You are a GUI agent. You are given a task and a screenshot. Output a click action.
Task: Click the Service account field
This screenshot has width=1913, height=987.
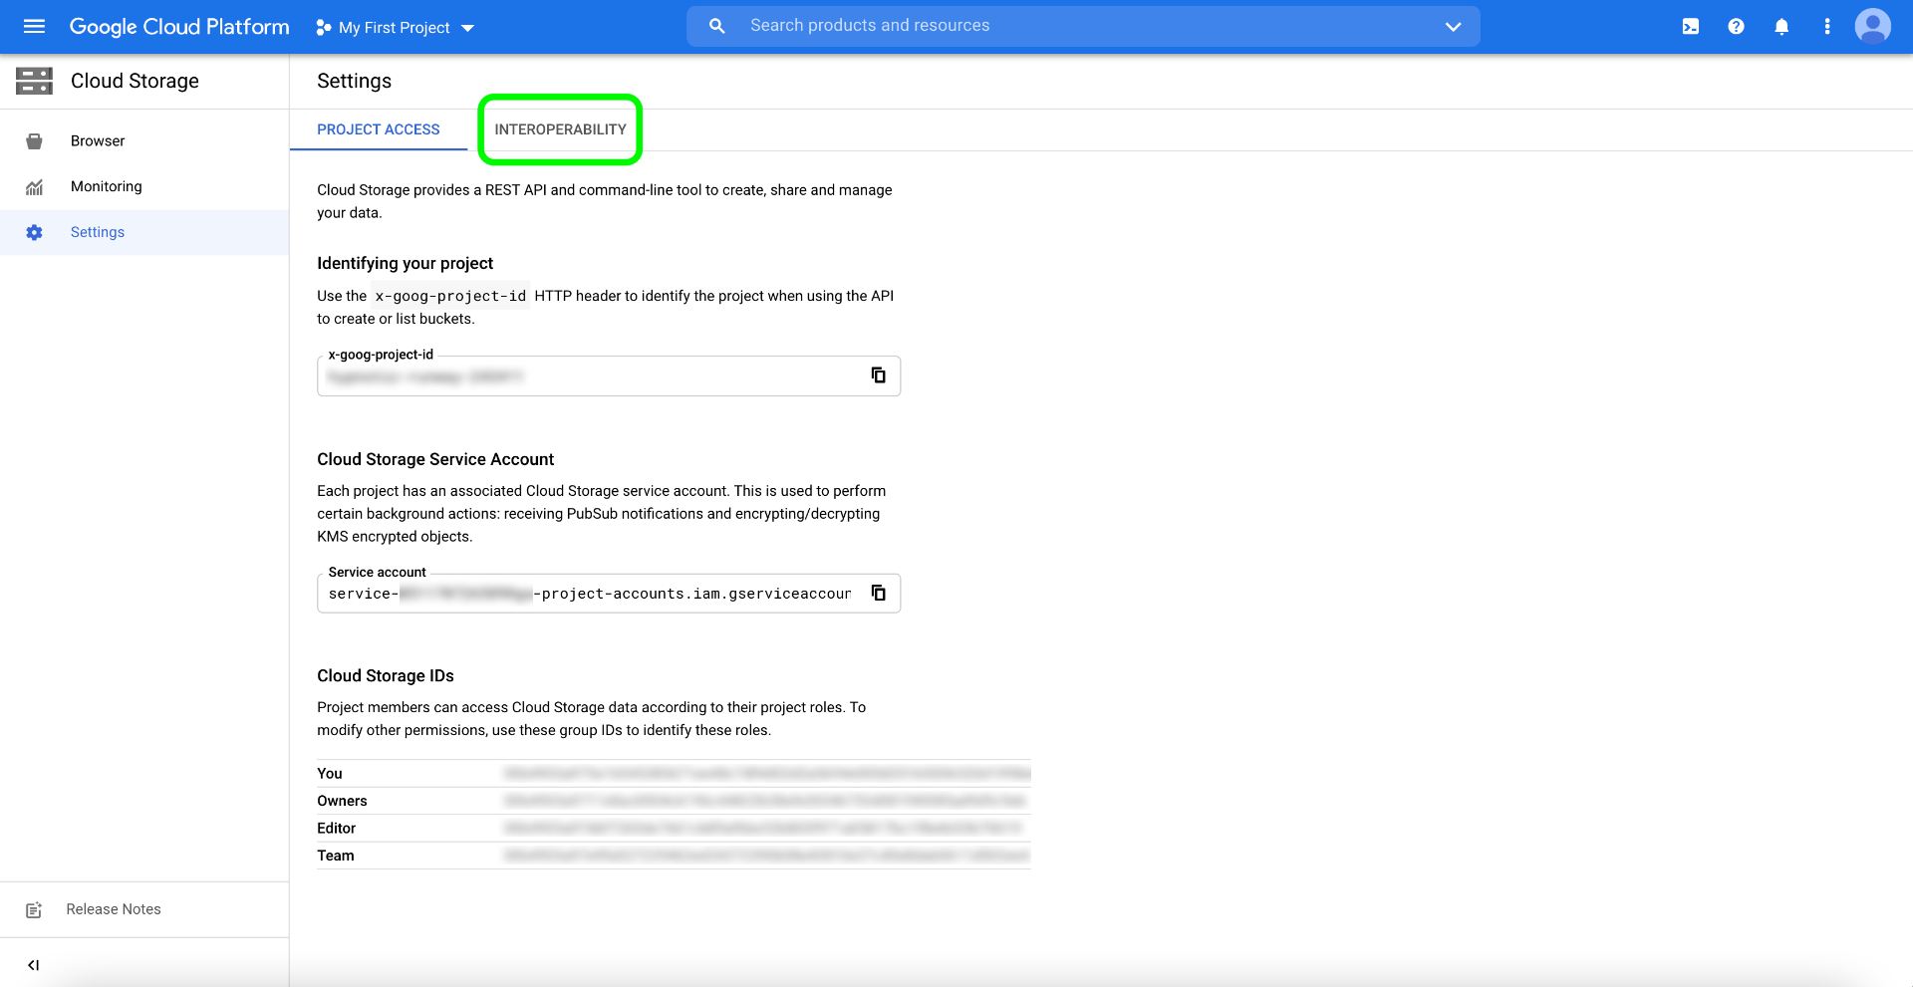pyautogui.click(x=609, y=594)
